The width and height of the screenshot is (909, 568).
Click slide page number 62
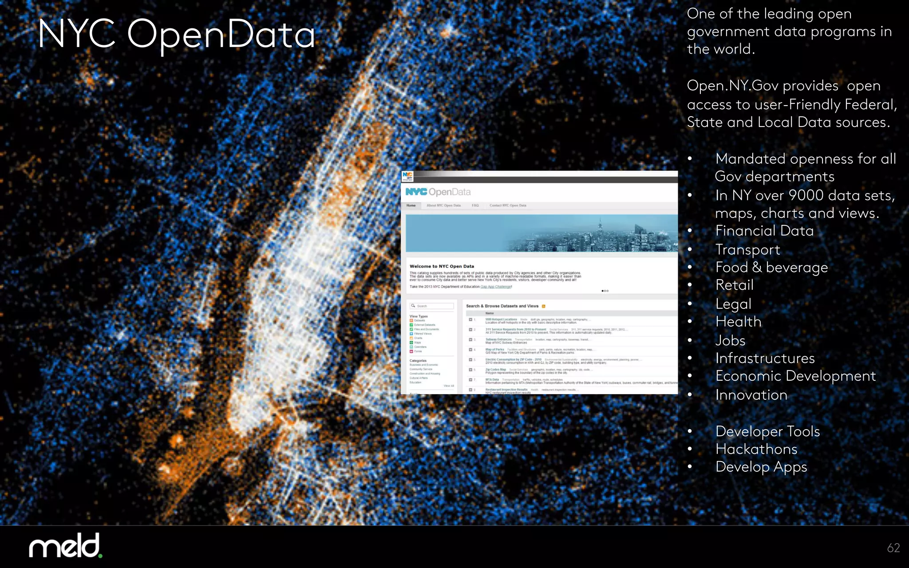pyautogui.click(x=893, y=548)
